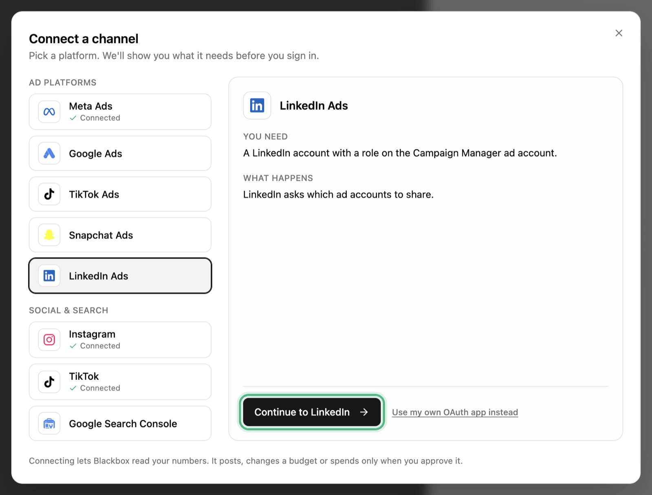Click the LinkedIn logo in detail panel header
The image size is (652, 495).
tap(257, 106)
